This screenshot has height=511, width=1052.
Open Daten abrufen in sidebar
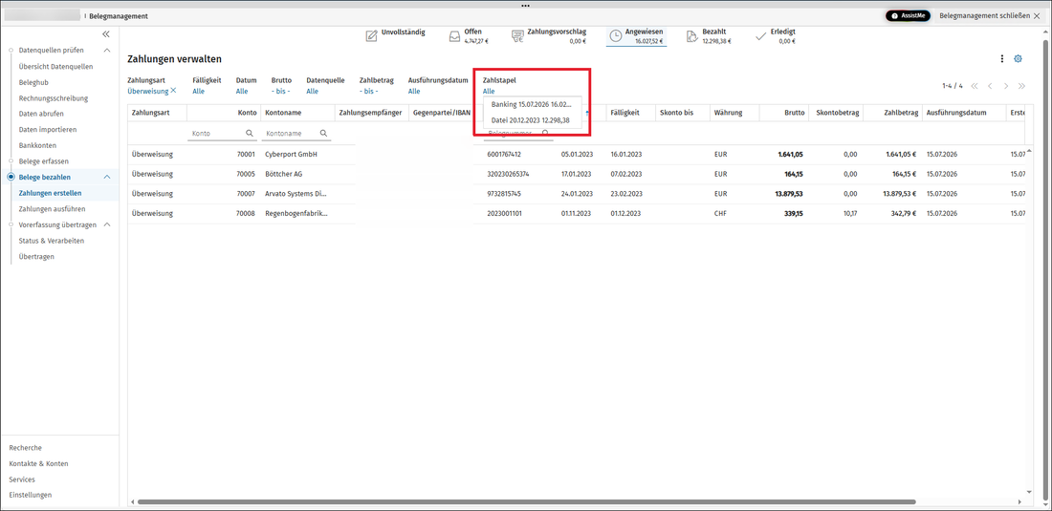tap(41, 114)
